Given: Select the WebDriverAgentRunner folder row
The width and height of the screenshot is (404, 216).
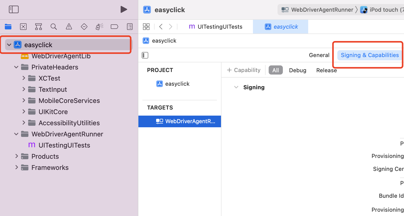Looking at the screenshot, I should coord(67,134).
